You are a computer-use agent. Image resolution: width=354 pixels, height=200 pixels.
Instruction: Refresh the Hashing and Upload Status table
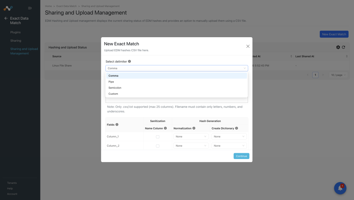[x=343, y=47]
